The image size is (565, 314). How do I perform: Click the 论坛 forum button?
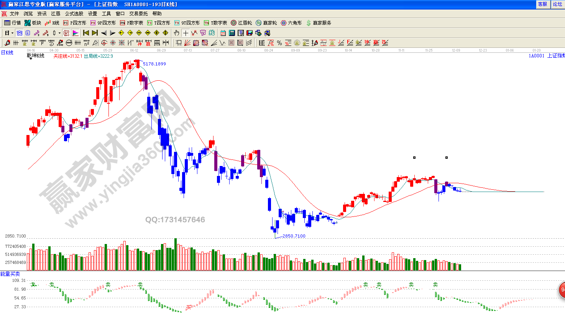[557, 4]
